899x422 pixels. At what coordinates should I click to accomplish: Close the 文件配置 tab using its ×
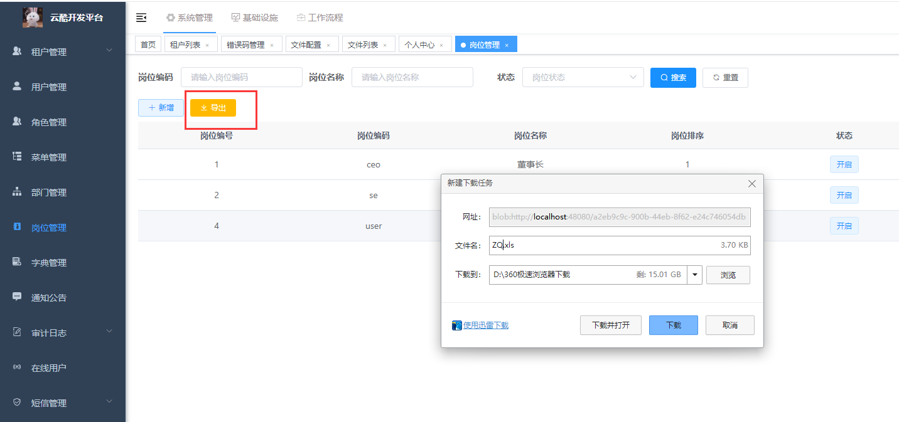(328, 45)
